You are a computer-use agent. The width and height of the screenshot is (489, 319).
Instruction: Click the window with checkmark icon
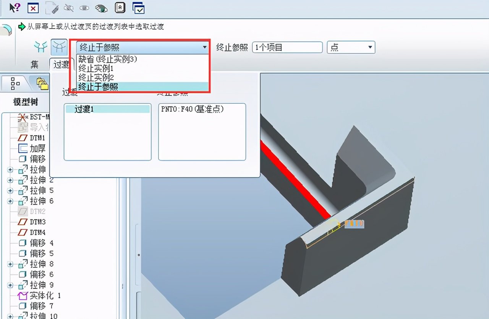(138, 7)
